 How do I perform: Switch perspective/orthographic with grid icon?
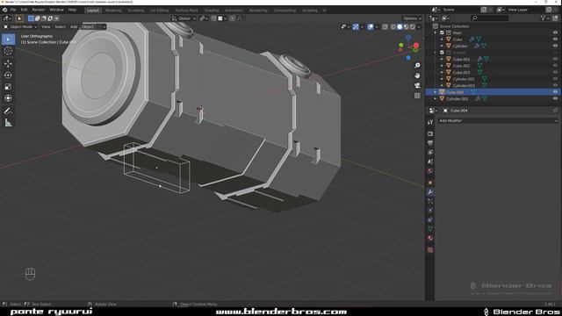(417, 96)
